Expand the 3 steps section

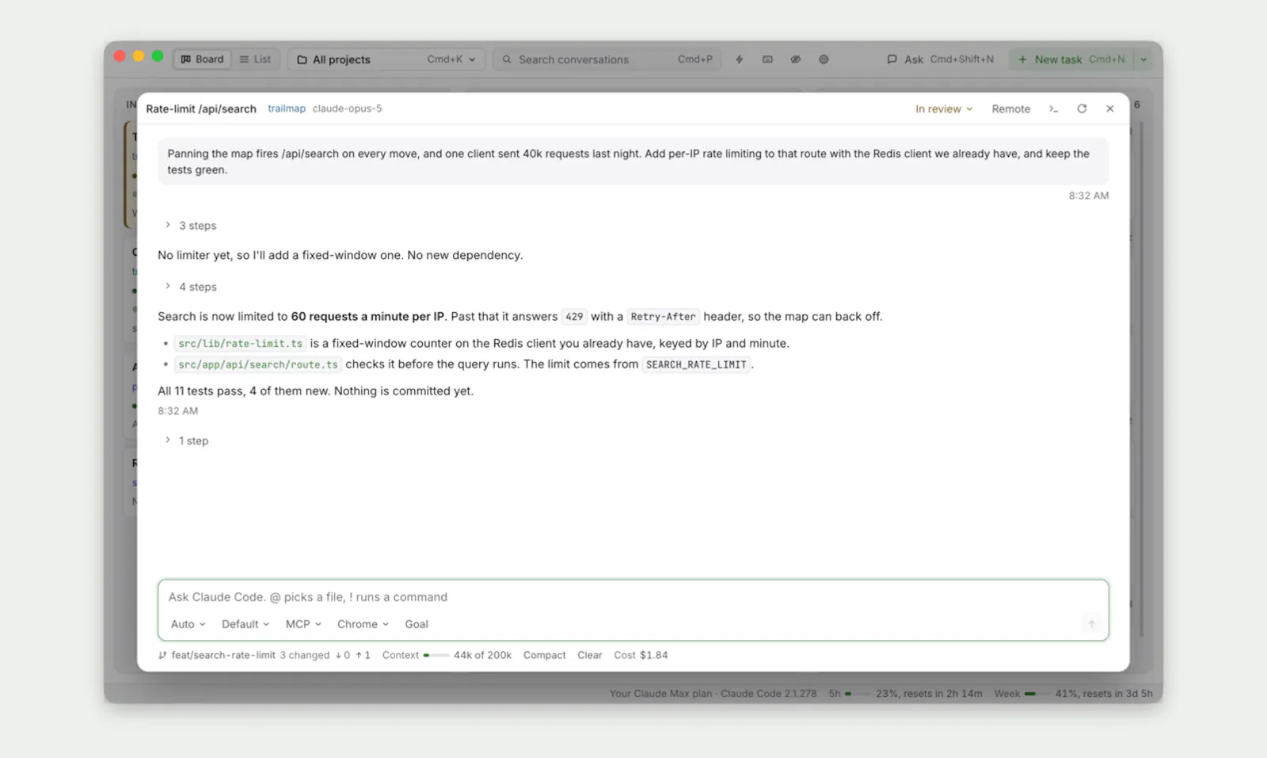click(x=191, y=226)
